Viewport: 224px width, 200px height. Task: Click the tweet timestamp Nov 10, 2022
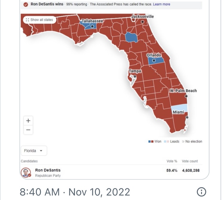click(x=99, y=192)
